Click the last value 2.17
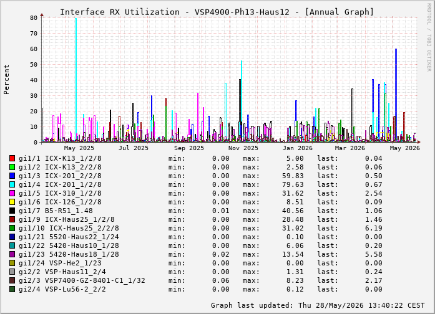Viewport: 435px width, 314px height. pos(374,280)
